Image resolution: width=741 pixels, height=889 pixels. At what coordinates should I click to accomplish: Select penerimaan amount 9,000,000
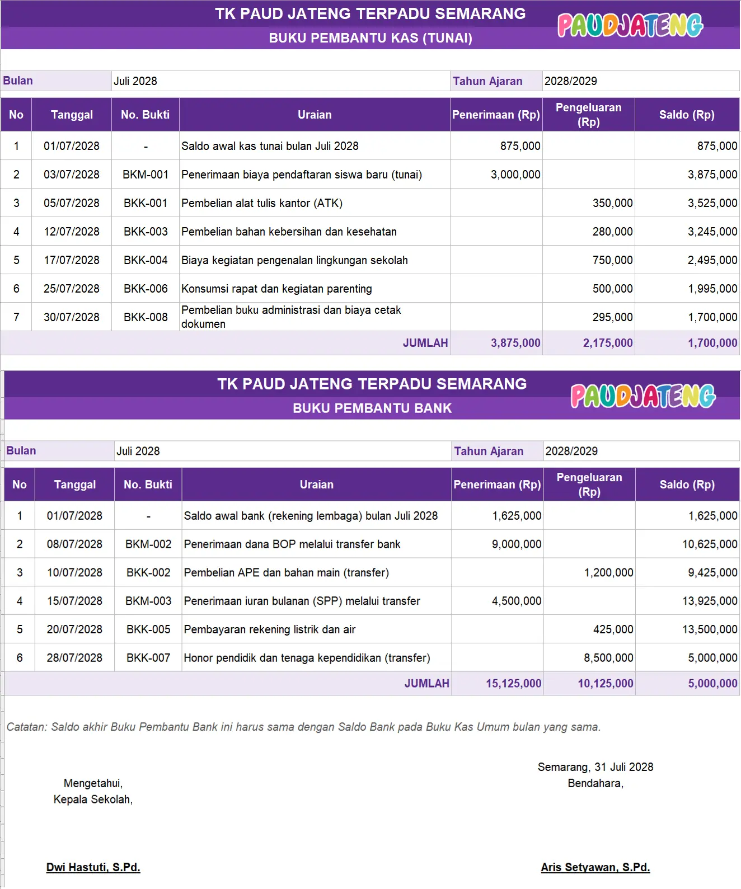[498, 544]
